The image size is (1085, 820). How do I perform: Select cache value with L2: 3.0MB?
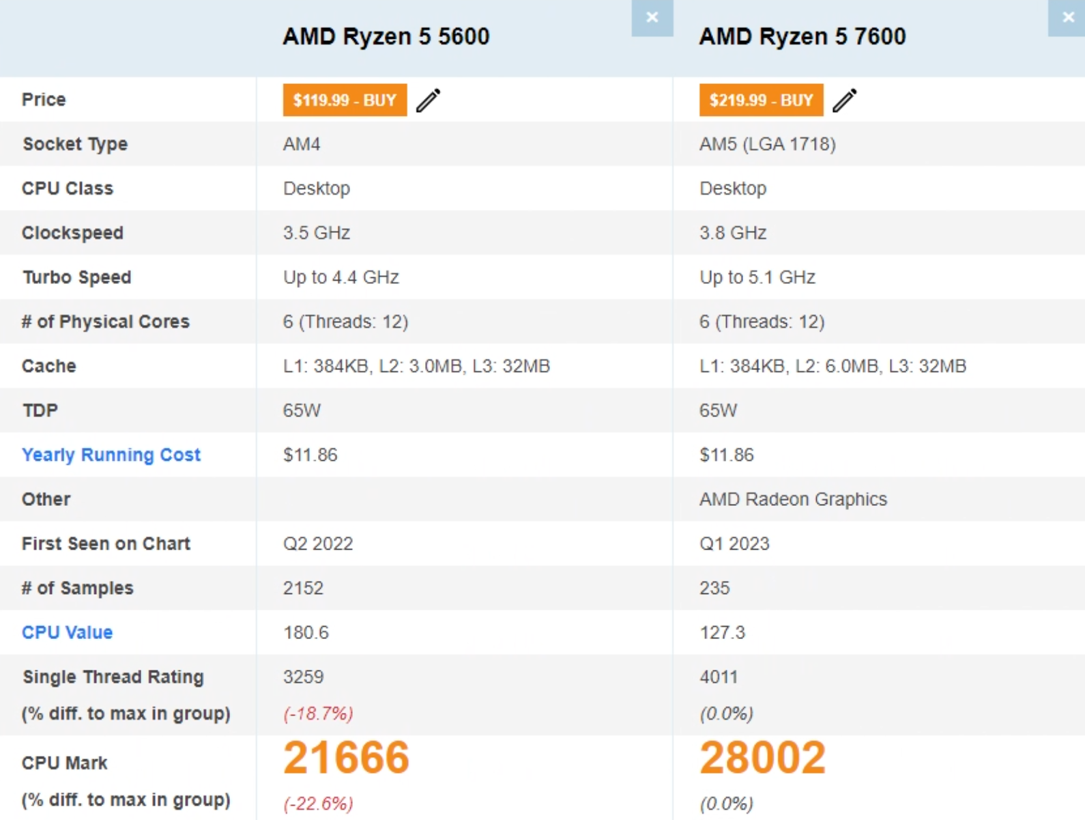[x=416, y=366]
